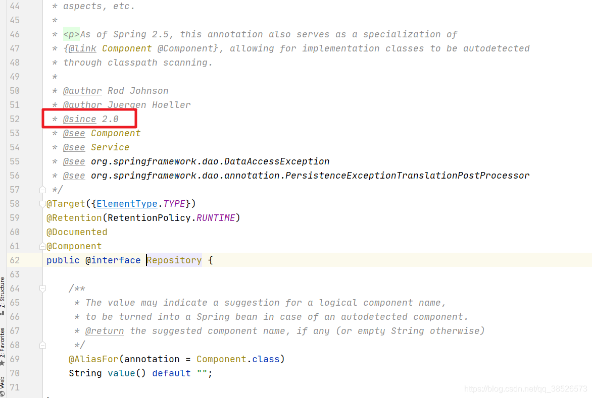Click line number 52 in gutter

point(15,119)
